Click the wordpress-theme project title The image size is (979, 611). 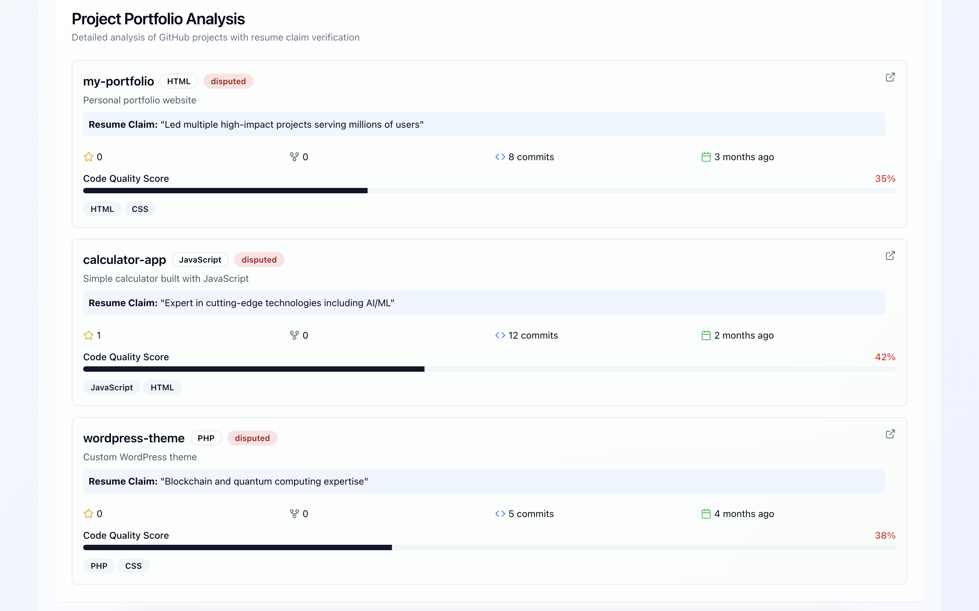134,438
